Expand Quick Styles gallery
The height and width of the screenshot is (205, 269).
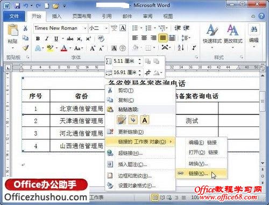pos(212,37)
